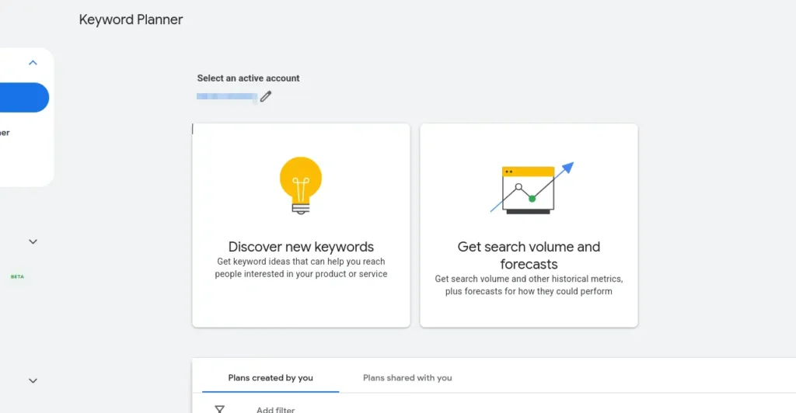
Task: Collapse the sidebar section with up chevron
Action: pyautogui.click(x=33, y=63)
